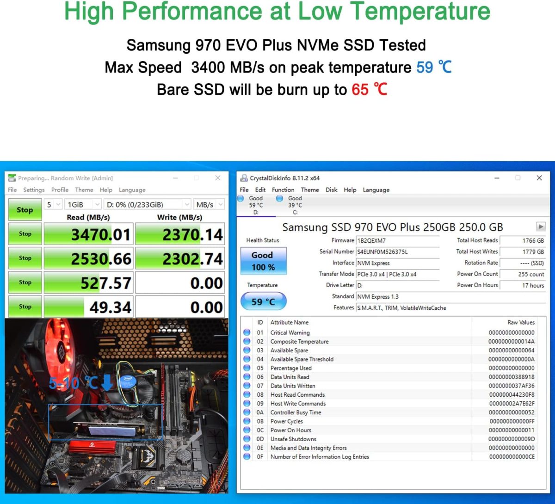555x504 pixels.
Task: Open the Help menu in CrystalDiskMark
Action: click(106, 190)
